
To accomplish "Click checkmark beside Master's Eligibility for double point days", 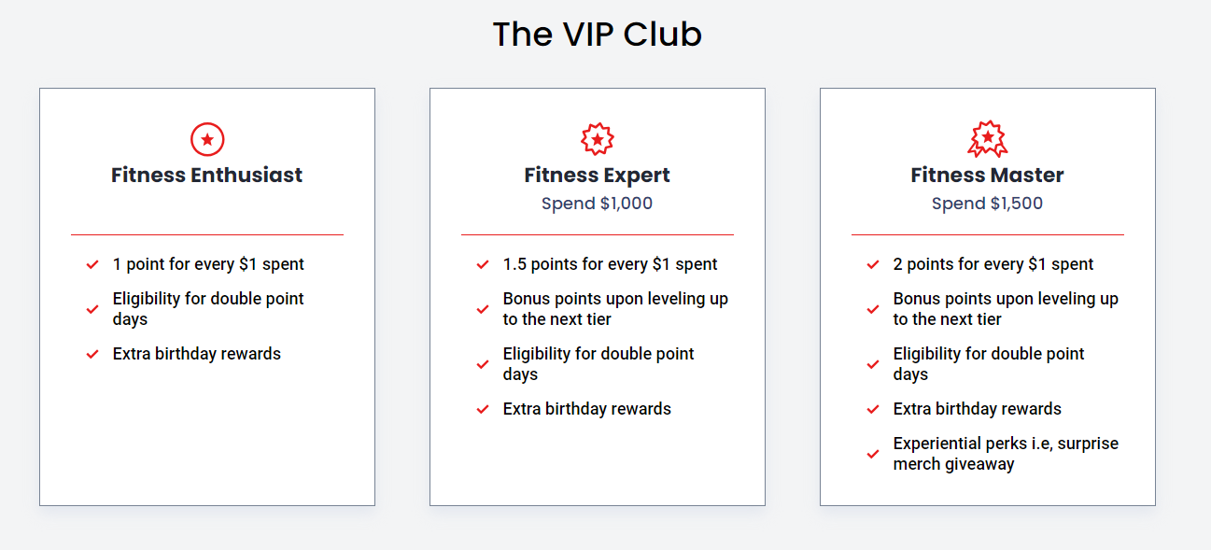I will [x=873, y=364].
